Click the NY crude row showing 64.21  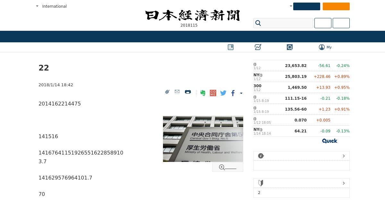tap(302, 131)
